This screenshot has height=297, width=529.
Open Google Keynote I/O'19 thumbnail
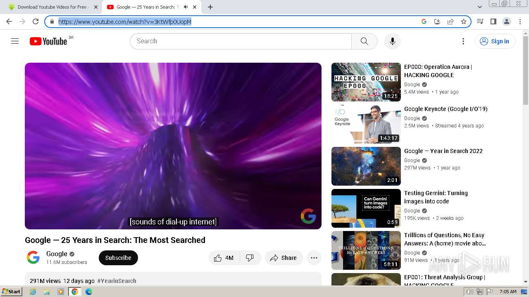[x=366, y=124]
